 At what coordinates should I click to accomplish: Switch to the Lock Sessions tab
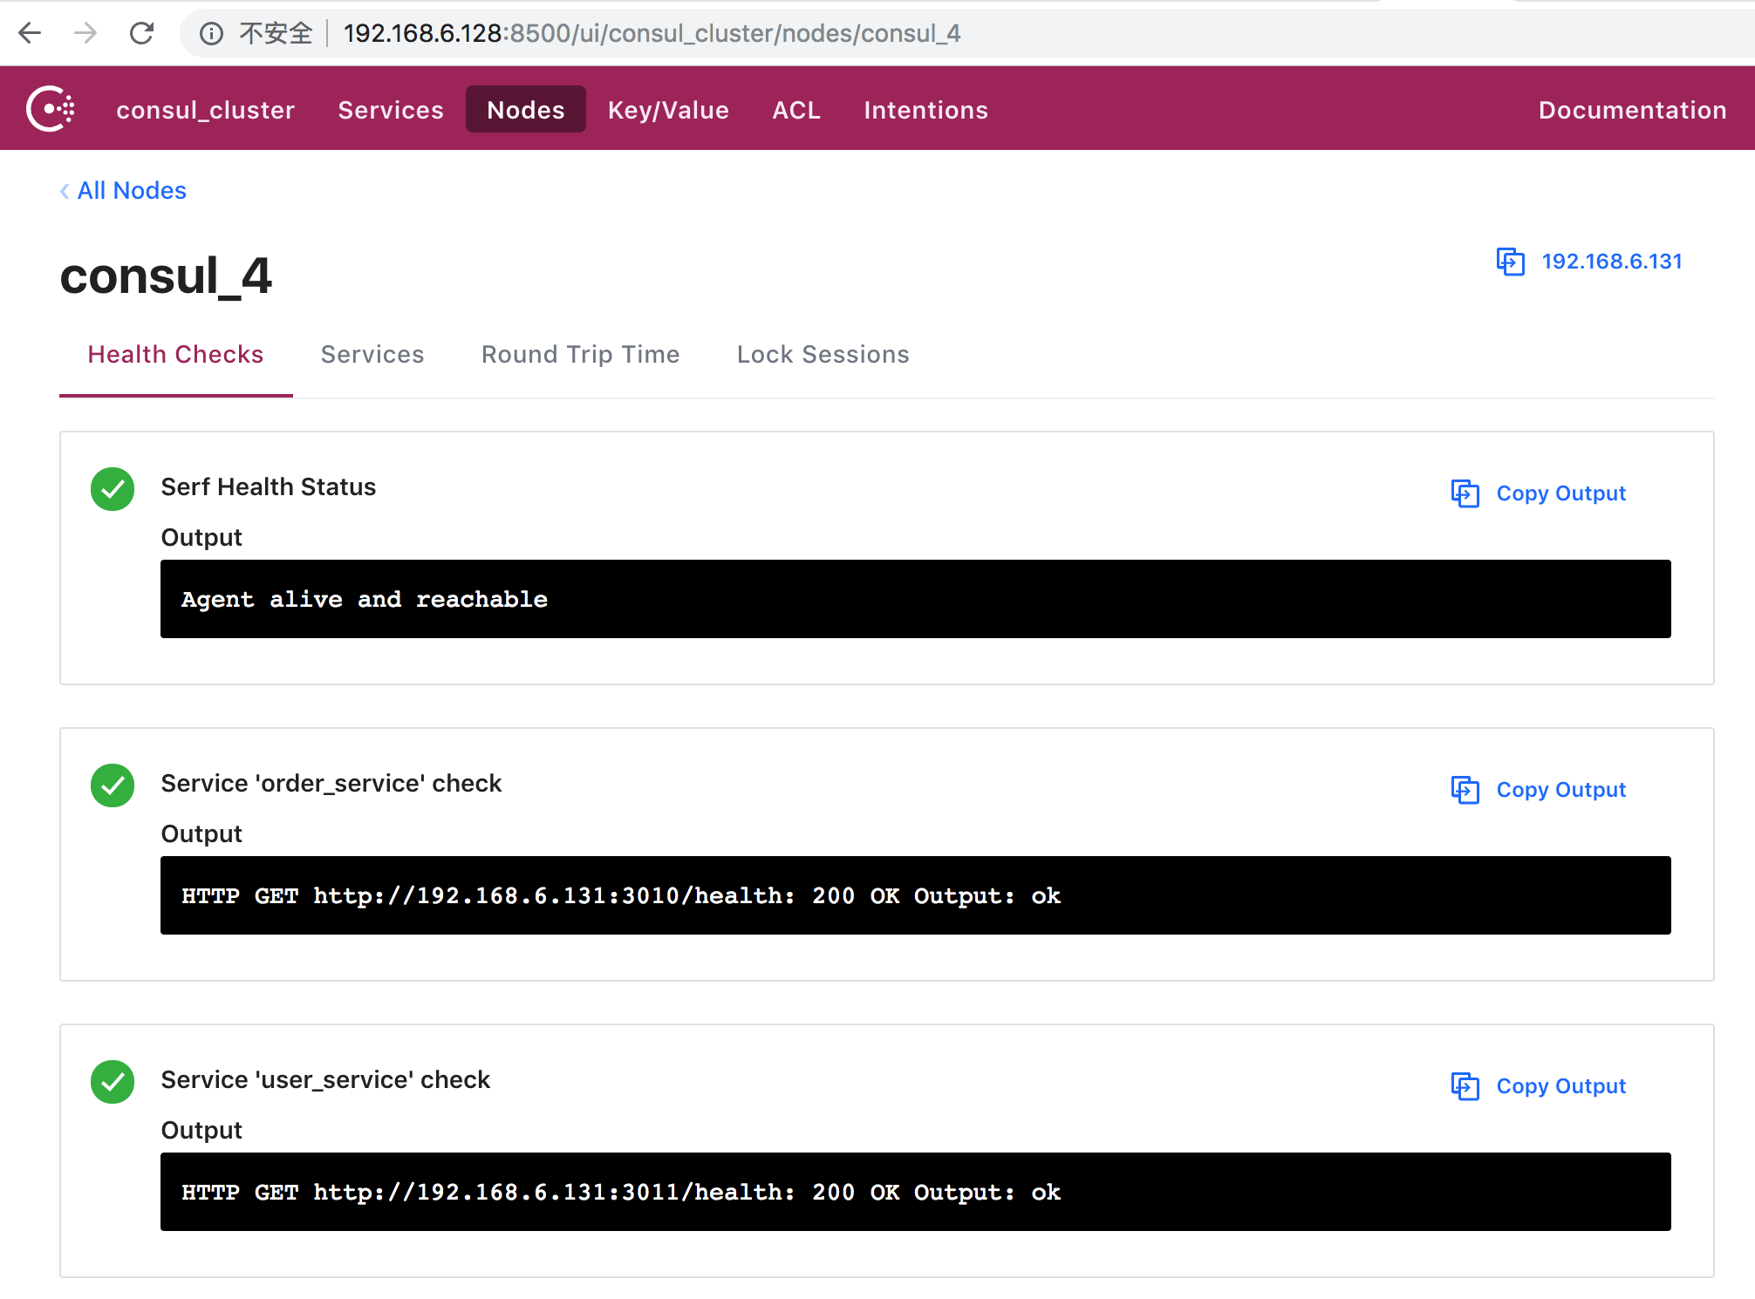pyautogui.click(x=823, y=354)
